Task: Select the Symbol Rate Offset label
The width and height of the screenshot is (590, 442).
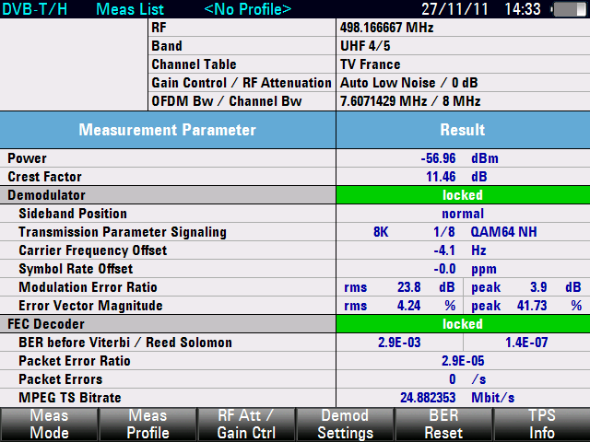Action: point(76,269)
